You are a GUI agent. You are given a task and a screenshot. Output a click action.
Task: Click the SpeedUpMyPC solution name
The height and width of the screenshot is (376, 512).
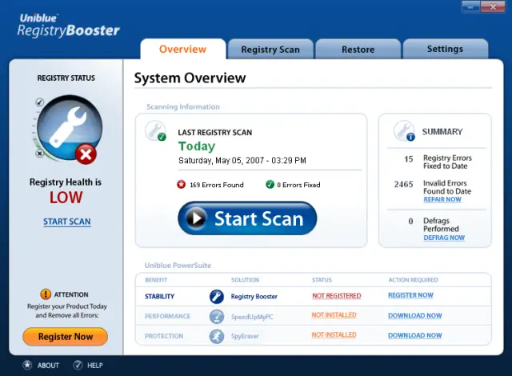coord(252,317)
